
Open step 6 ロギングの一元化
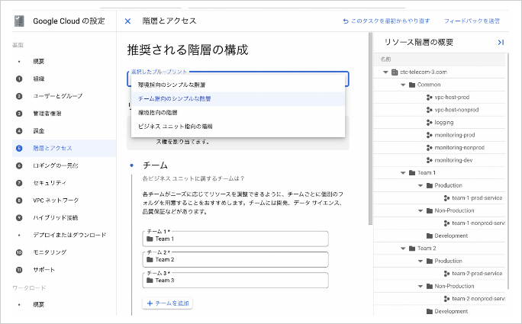coord(64,165)
